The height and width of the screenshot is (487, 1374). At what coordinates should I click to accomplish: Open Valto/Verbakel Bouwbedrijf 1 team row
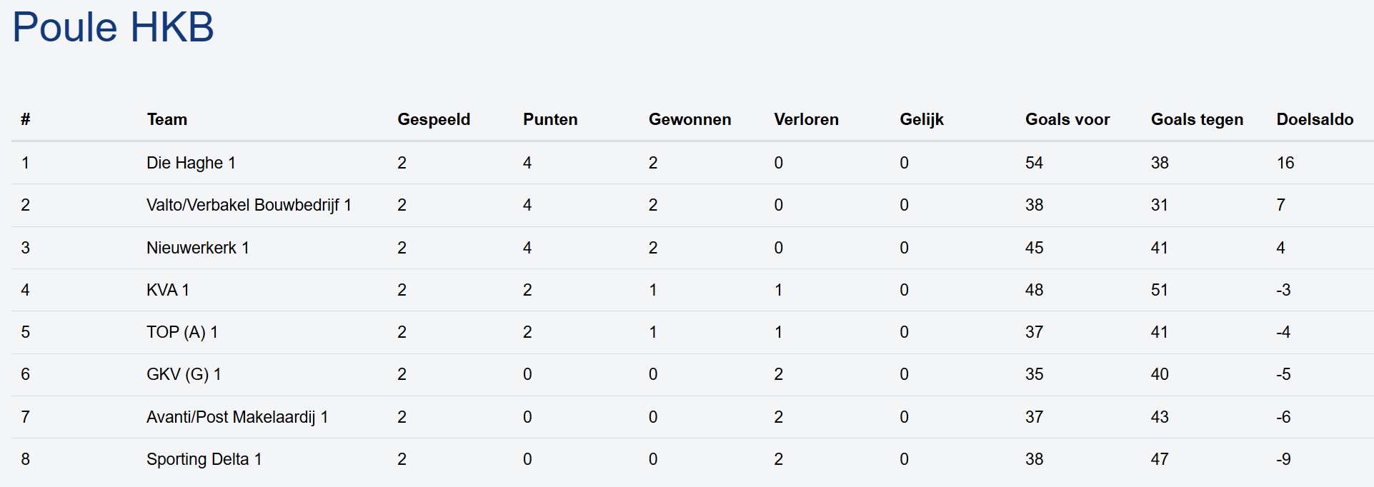point(249,205)
